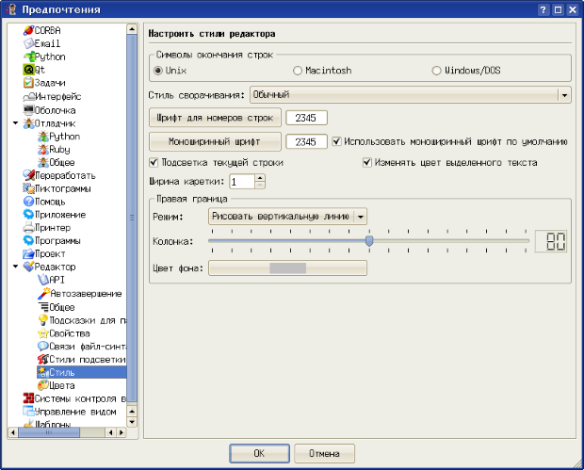This screenshot has height=470, width=584.
Task: Select Проект (Project) in the tree
Action: click(50, 254)
